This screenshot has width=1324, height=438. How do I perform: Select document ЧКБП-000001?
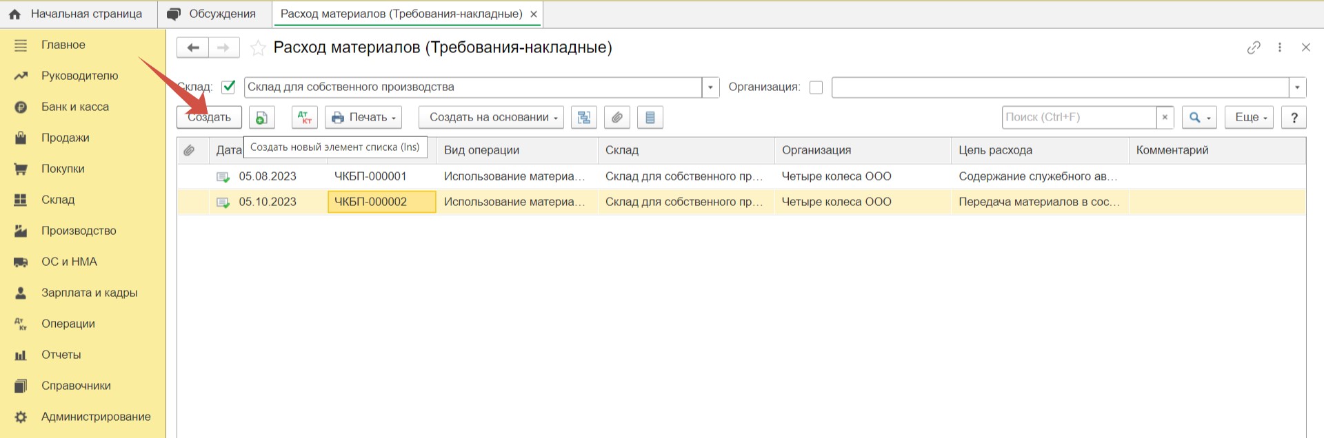point(370,176)
